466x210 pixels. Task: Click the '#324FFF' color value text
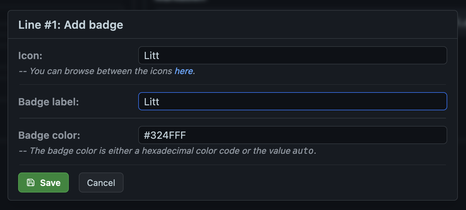click(x=165, y=135)
